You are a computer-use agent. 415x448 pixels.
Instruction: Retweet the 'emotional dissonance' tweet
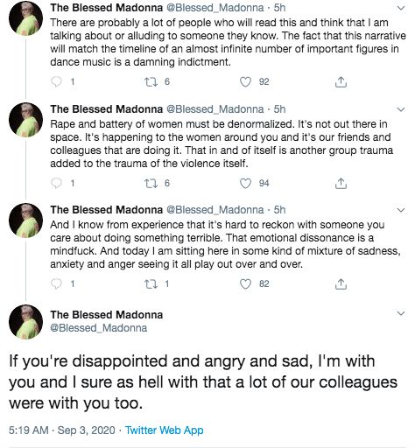coord(151,283)
